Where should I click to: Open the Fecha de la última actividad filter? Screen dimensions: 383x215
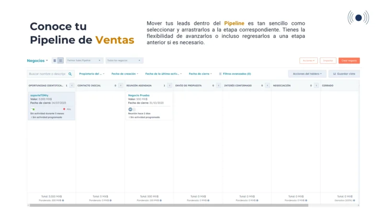tap(163, 74)
